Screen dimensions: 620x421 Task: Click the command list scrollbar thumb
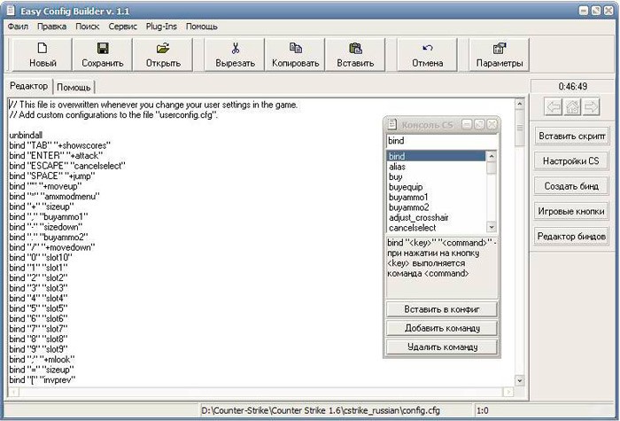pos(491,168)
